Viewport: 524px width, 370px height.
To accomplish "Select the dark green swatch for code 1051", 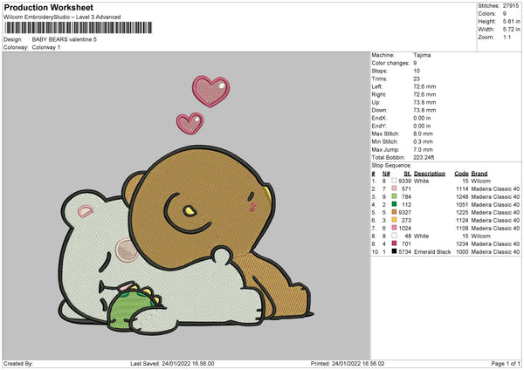I will [395, 204].
